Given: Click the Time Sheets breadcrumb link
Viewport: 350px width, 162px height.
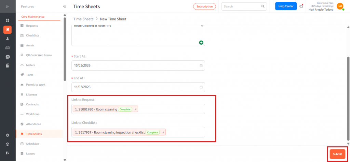Looking at the screenshot, I should tap(83, 19).
